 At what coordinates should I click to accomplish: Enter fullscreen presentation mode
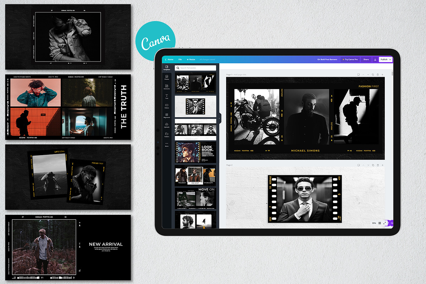pos(384,223)
